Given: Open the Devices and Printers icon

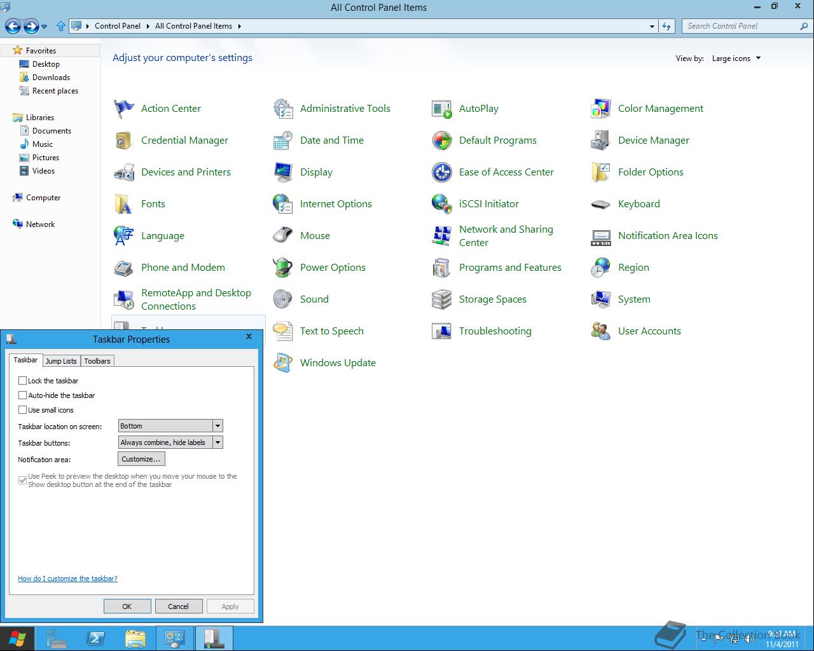Looking at the screenshot, I should [x=123, y=172].
